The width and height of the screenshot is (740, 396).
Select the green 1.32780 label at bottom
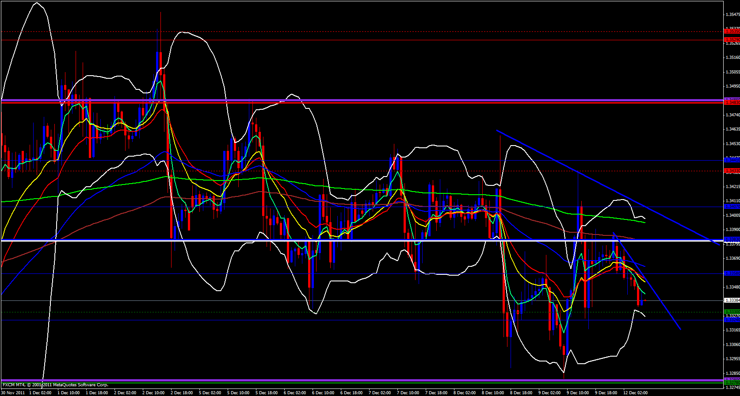pos(732,383)
